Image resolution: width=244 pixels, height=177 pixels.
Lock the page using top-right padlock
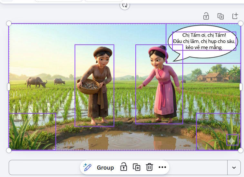[x=206, y=16]
